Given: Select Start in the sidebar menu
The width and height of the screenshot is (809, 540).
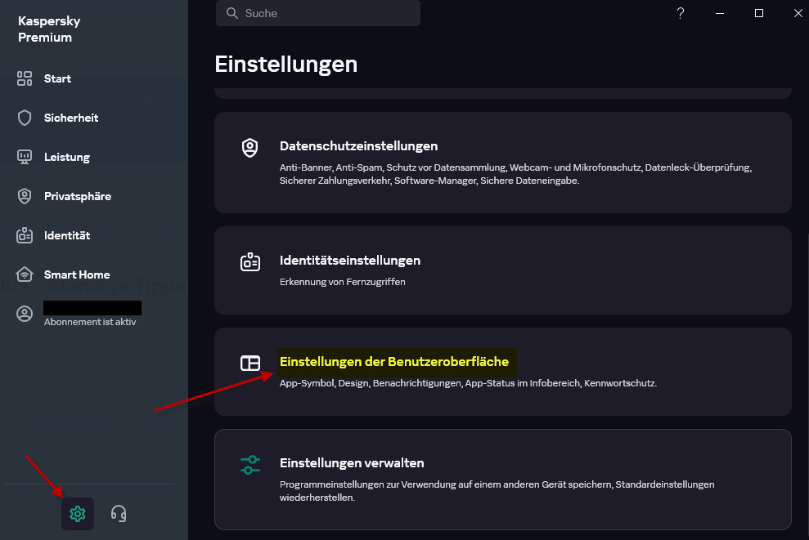Looking at the screenshot, I should [57, 78].
